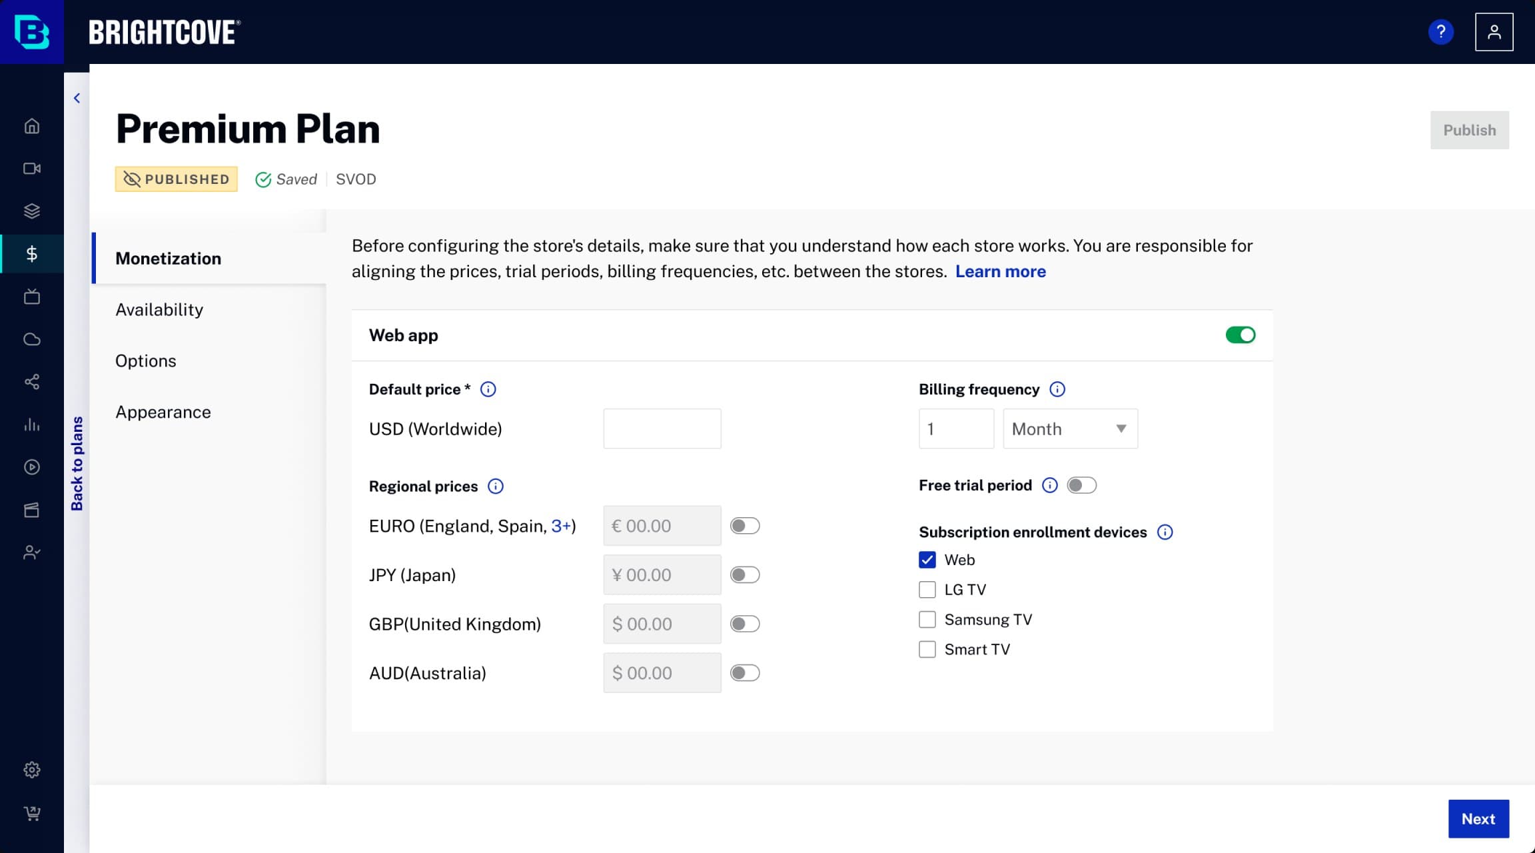Open the Month billing frequency dropdown
Image resolution: width=1535 pixels, height=853 pixels.
tap(1071, 428)
